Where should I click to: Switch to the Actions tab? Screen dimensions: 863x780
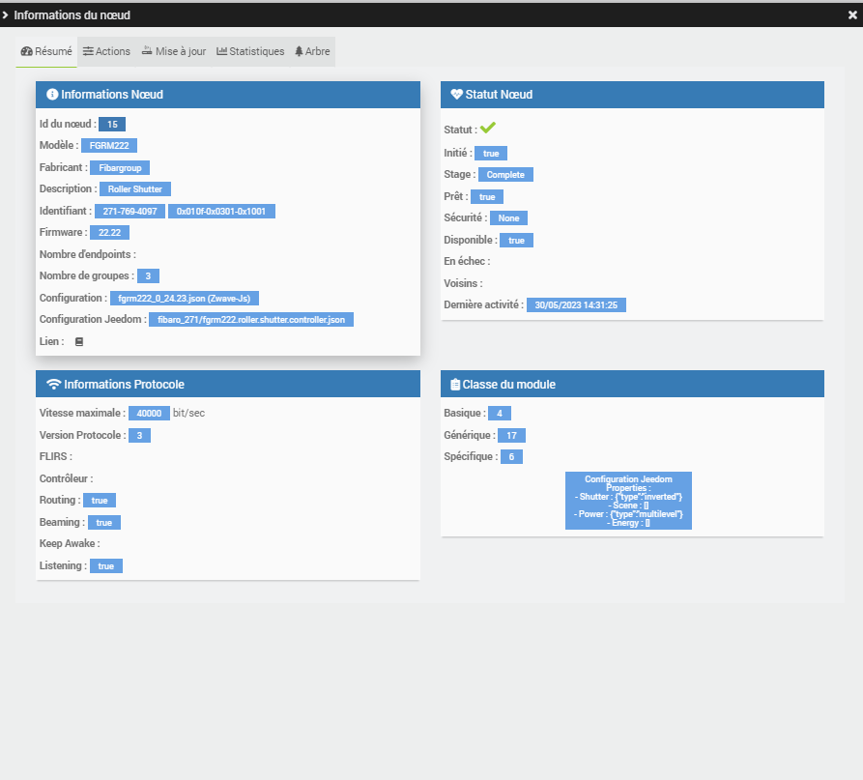[106, 52]
